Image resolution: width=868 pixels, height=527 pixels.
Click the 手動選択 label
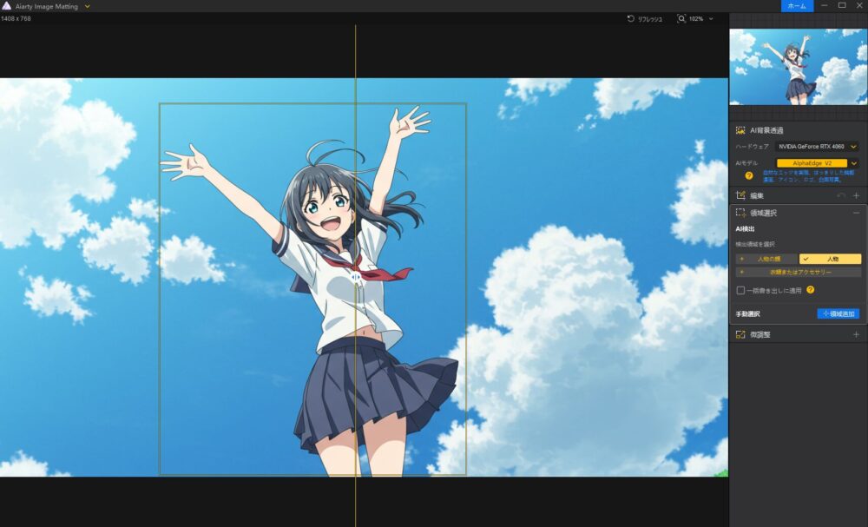(x=748, y=314)
